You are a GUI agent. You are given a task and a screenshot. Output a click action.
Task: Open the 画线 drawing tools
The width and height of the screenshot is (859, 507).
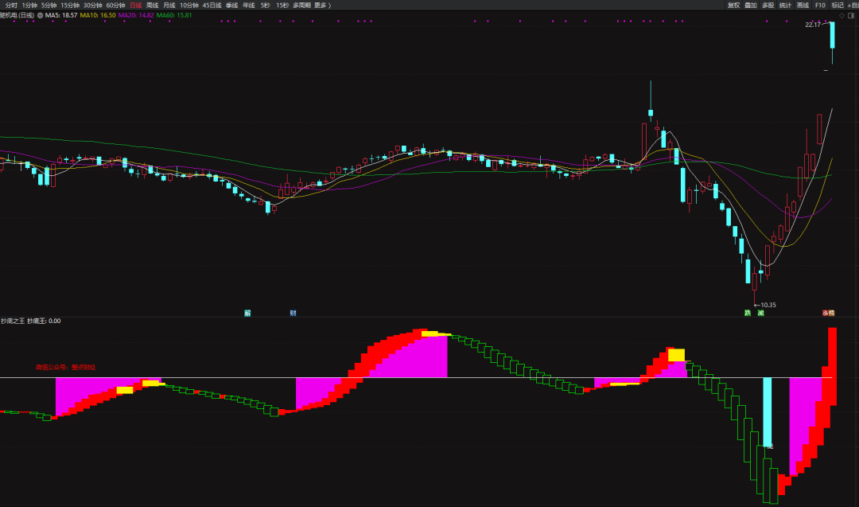click(x=803, y=5)
